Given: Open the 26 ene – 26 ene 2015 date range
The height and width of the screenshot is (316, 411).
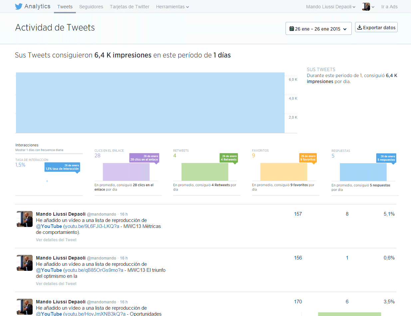Looking at the screenshot, I should (x=318, y=29).
